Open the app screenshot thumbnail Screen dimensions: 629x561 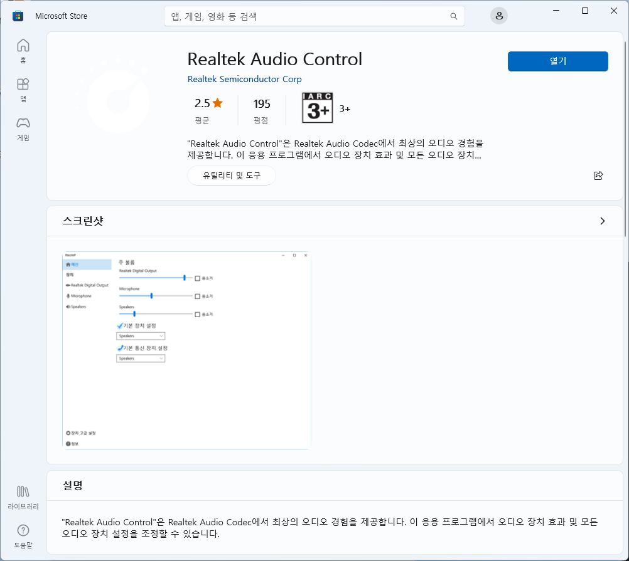pos(186,350)
